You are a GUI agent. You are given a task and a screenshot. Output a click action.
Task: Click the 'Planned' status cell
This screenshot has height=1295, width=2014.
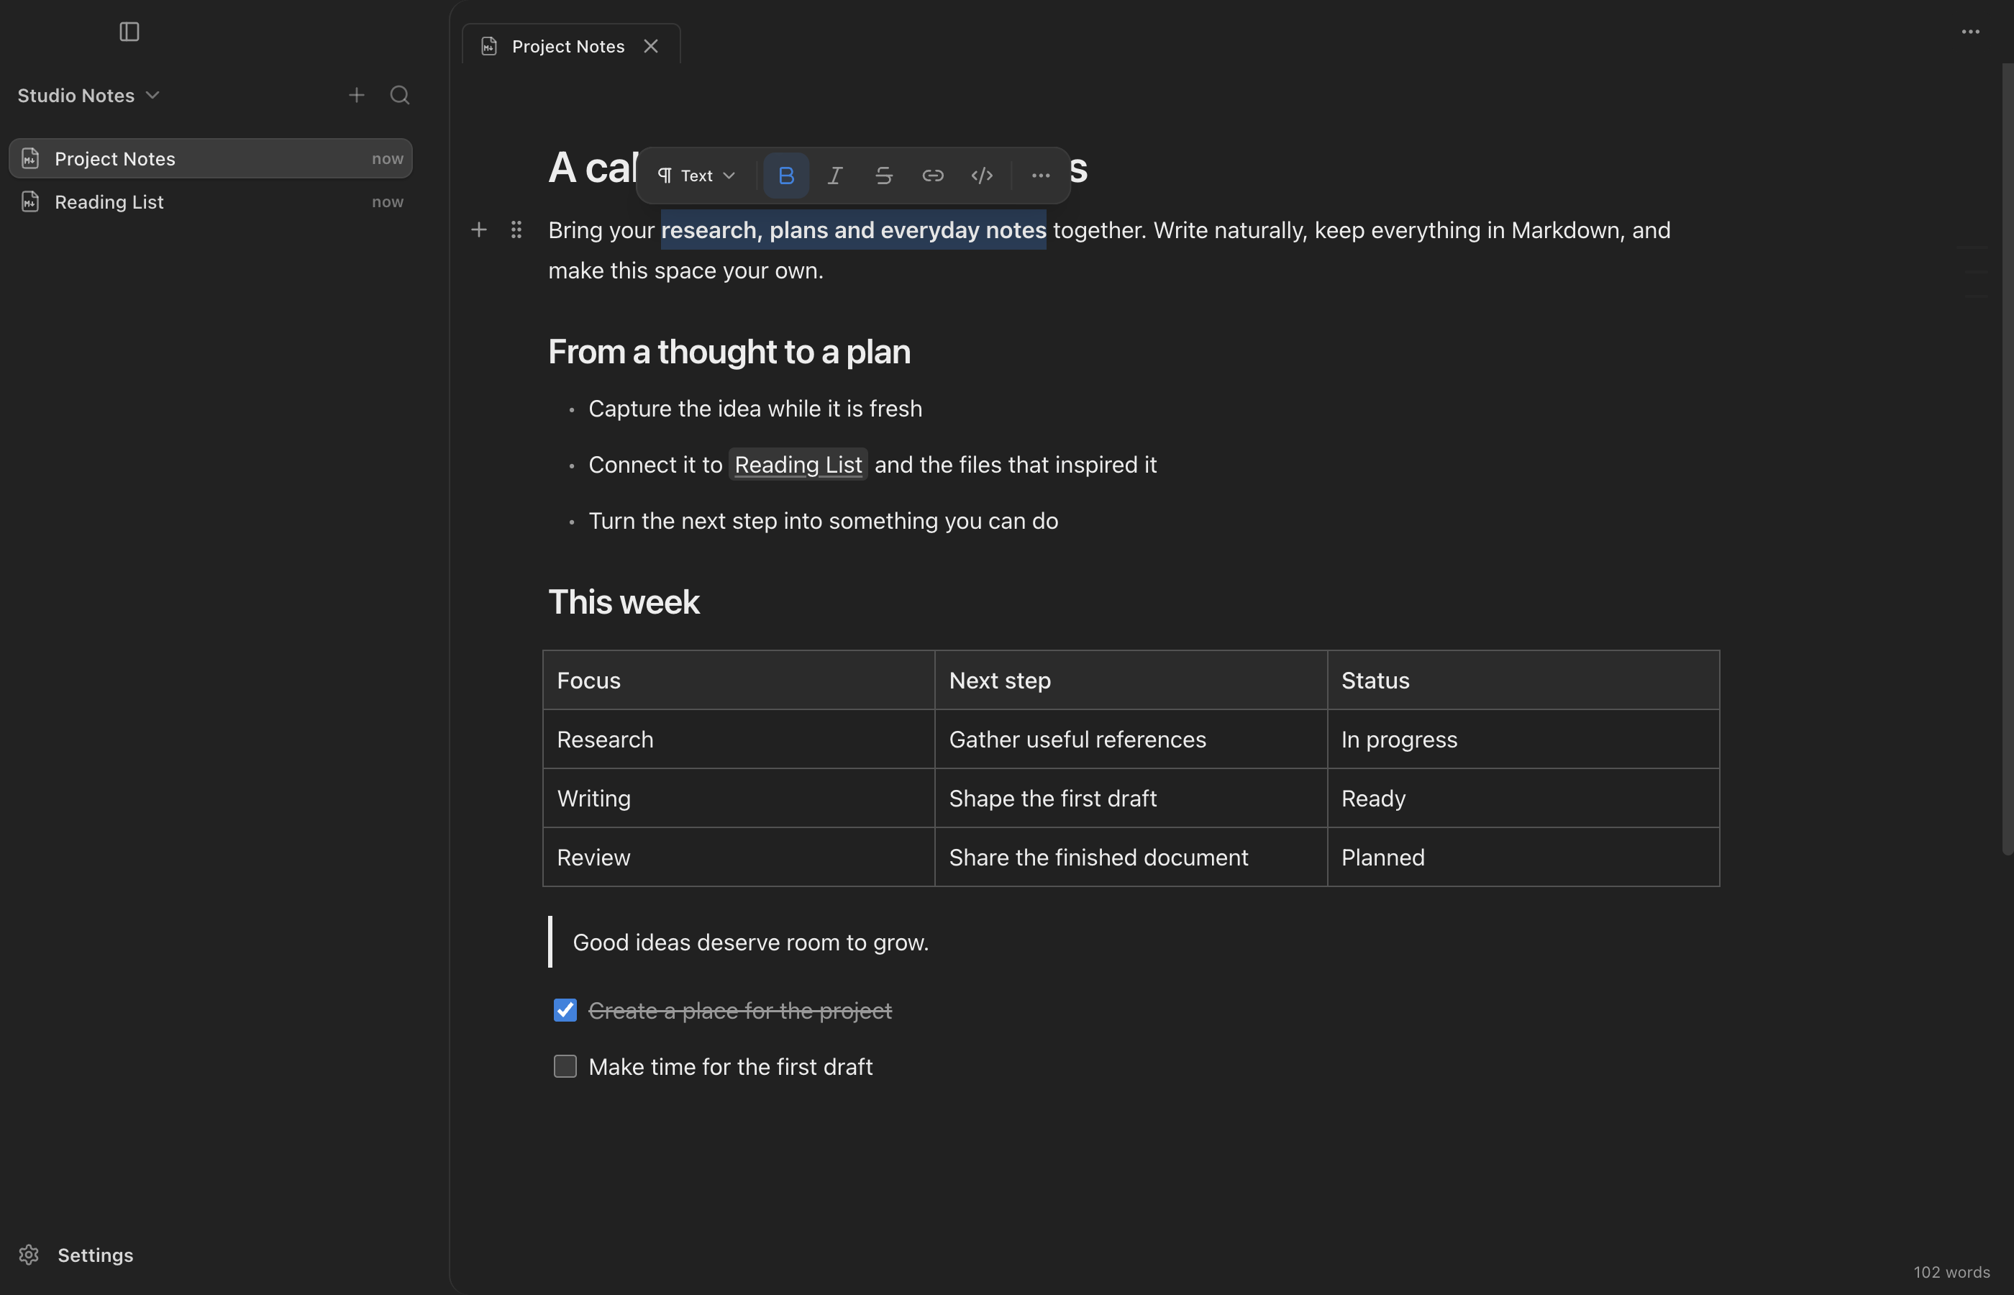1523,857
